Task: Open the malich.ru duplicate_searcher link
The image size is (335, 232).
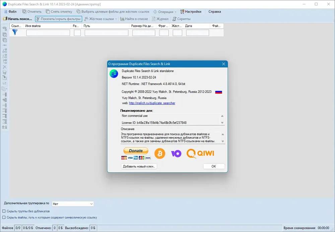Action: 152,103
